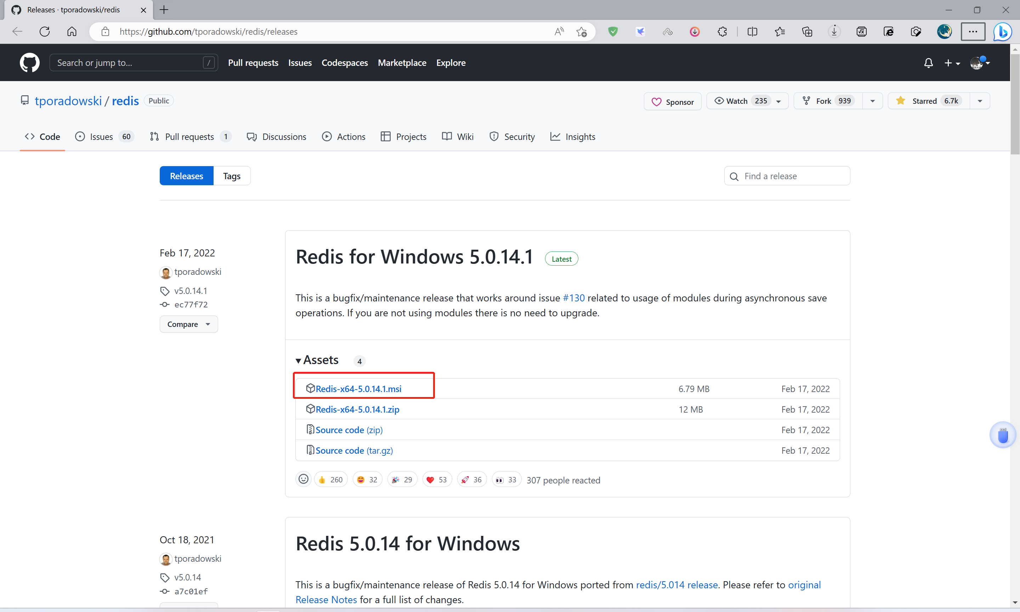Open the Security tab

(512, 136)
